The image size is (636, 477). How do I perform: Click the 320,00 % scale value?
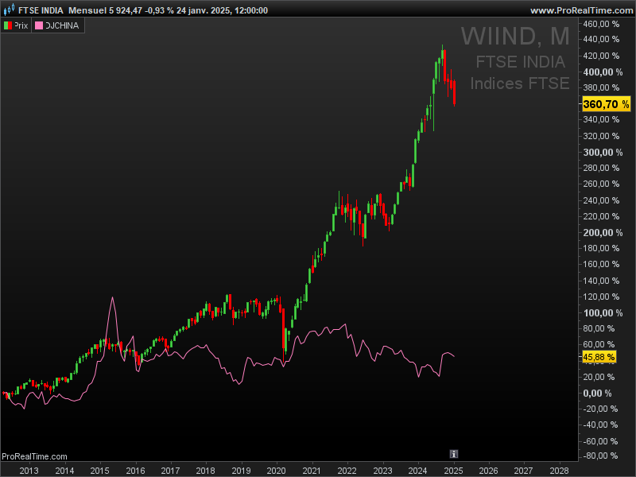[x=601, y=136]
